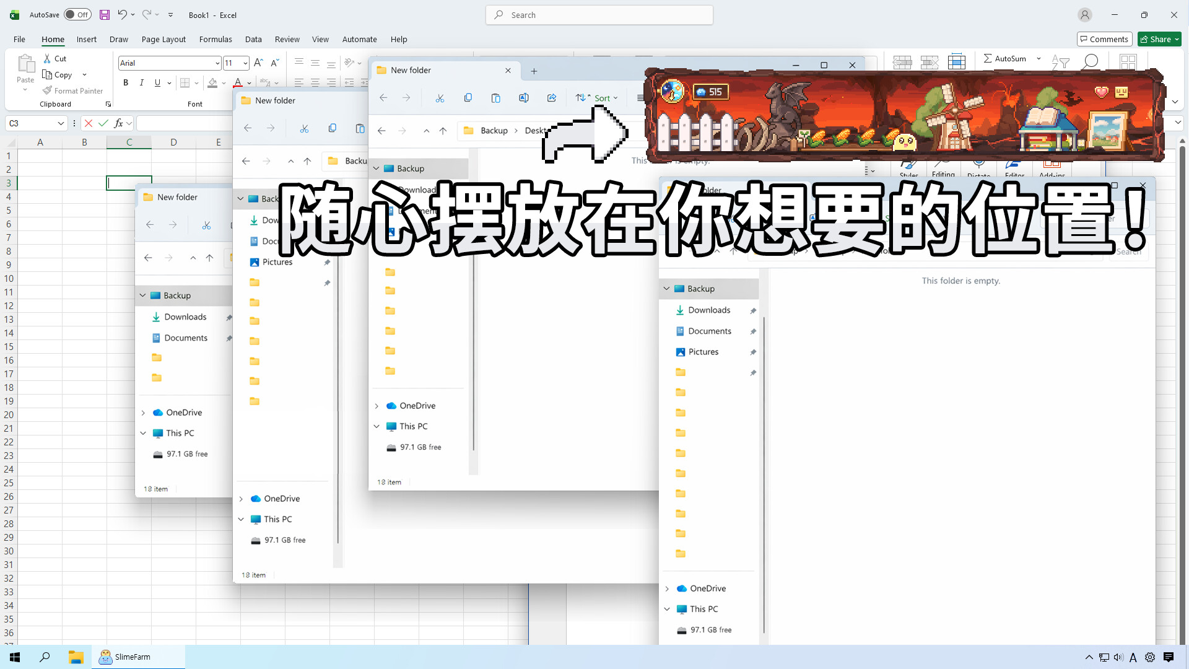The height and width of the screenshot is (669, 1189).
Task: Open the Copy button dropdown arrow
Action: (84, 74)
